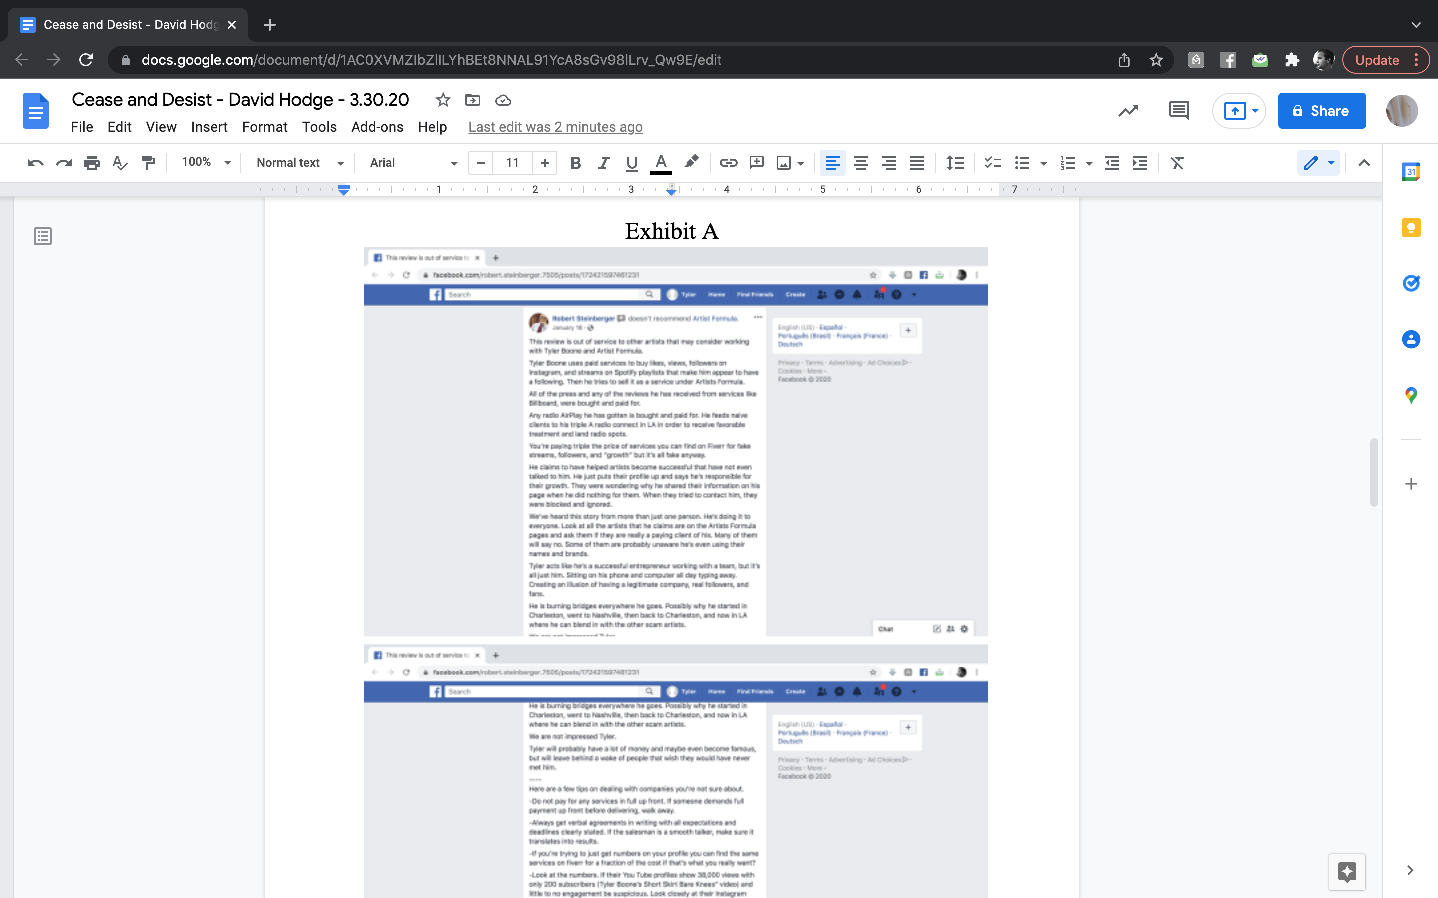Image resolution: width=1438 pixels, height=898 pixels.
Task: Click the Chrome Update button
Action: [1385, 60]
